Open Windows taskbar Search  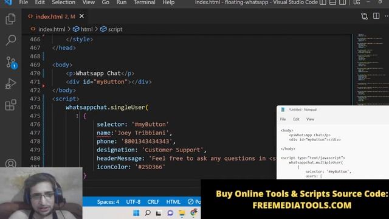coord(148,213)
